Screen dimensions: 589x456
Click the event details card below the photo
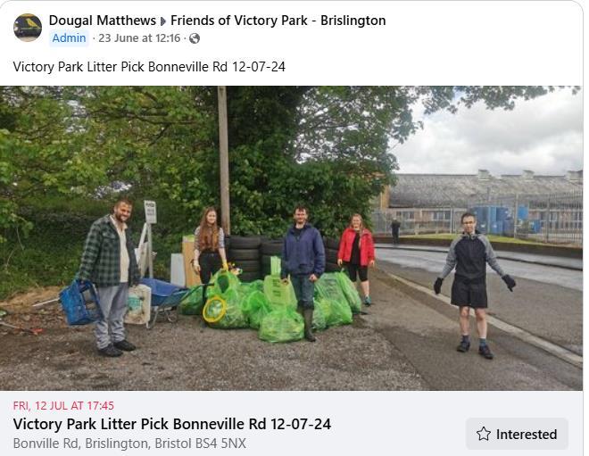click(291, 423)
